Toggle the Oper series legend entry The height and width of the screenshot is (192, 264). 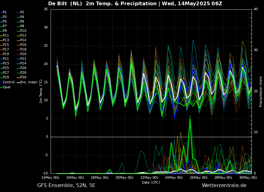click(x=7, y=87)
